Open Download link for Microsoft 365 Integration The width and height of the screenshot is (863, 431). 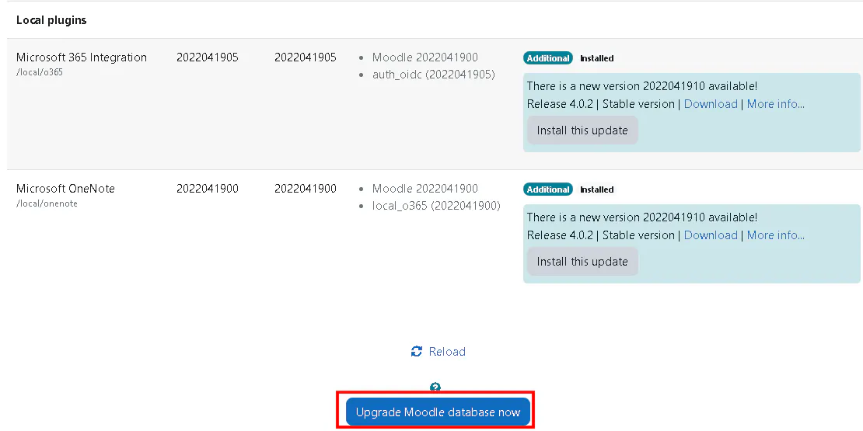711,104
